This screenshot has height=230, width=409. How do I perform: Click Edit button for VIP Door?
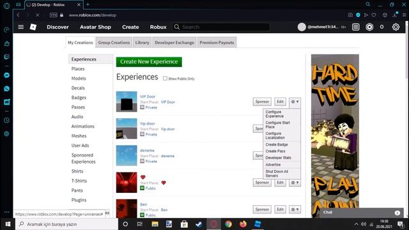tap(280, 102)
